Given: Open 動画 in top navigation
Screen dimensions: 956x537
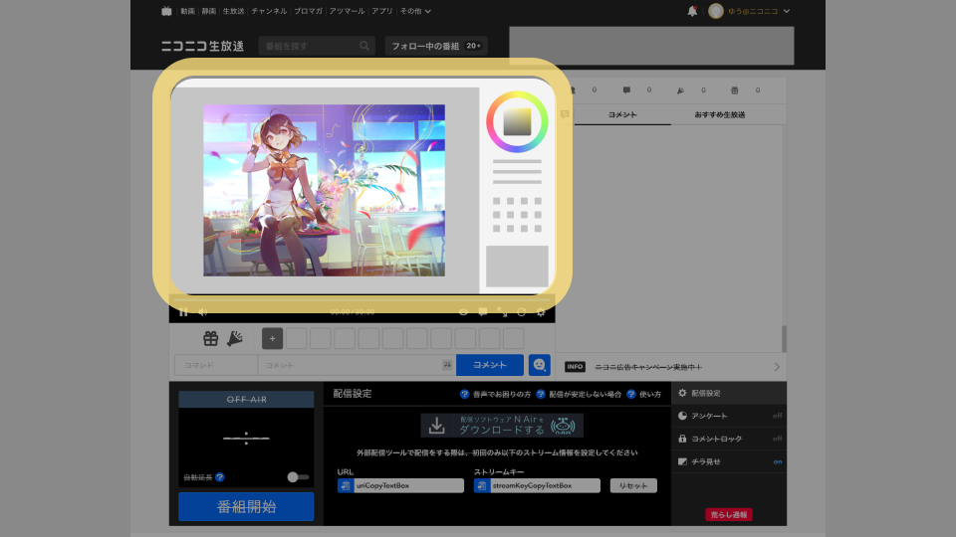Looking at the screenshot, I should (188, 11).
